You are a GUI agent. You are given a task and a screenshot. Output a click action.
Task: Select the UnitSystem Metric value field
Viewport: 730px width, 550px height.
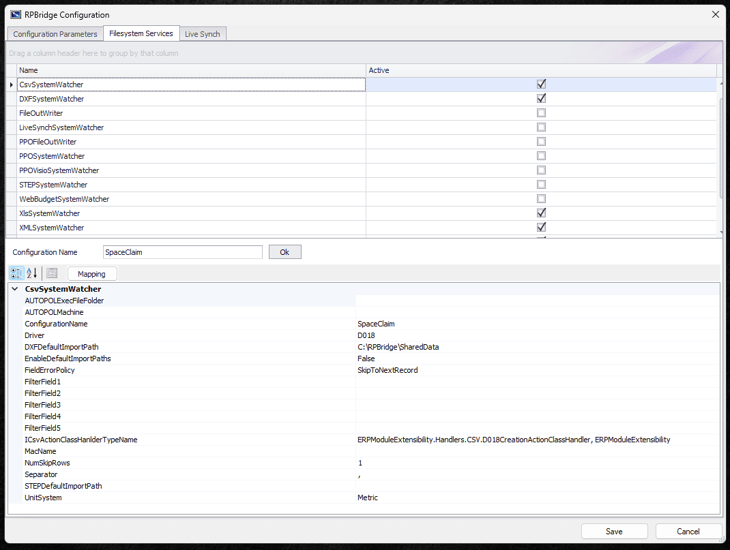click(536, 498)
